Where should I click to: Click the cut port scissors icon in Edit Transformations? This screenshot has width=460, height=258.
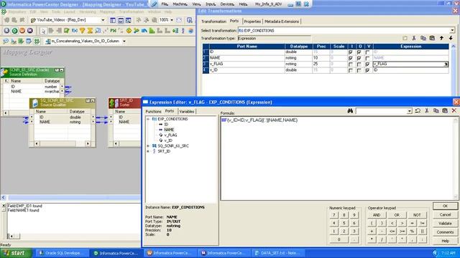point(414,38)
